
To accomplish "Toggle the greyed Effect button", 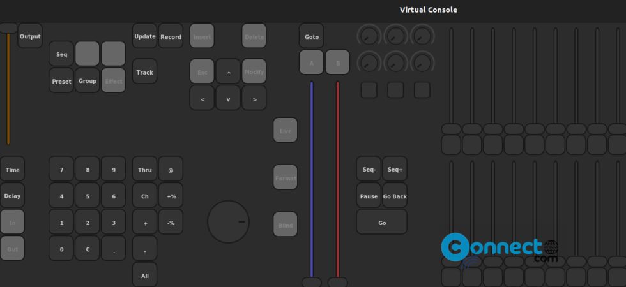I will [114, 80].
